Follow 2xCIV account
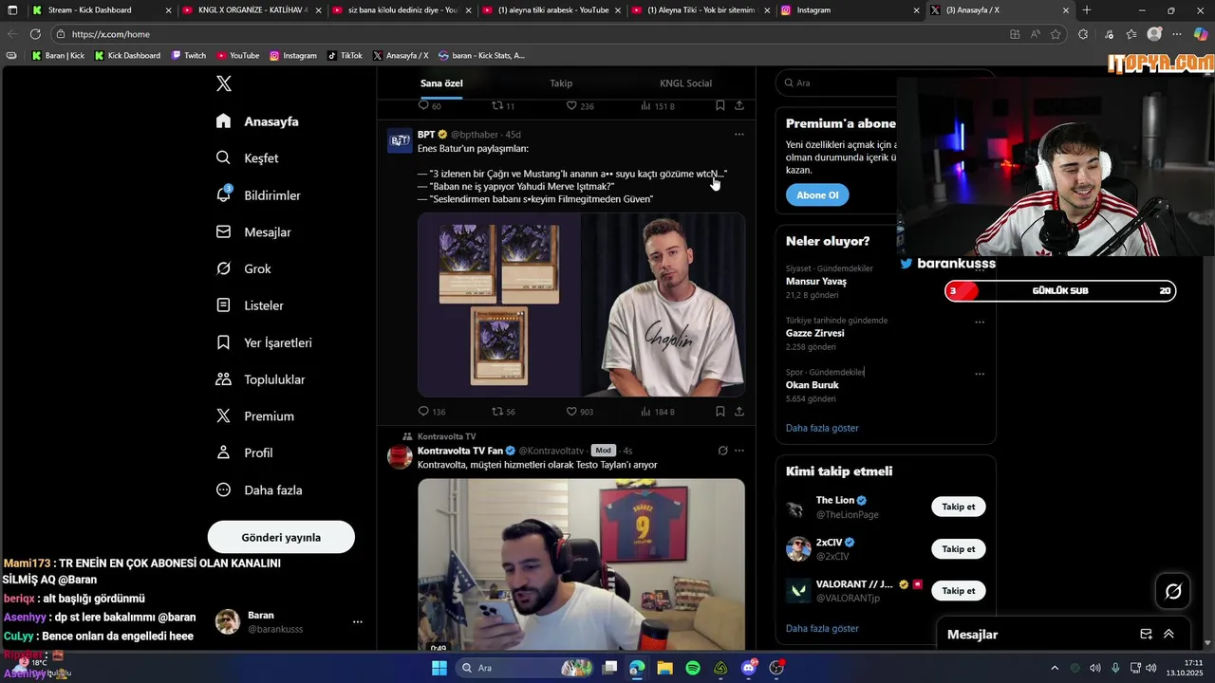The width and height of the screenshot is (1215, 683). pos(958,548)
